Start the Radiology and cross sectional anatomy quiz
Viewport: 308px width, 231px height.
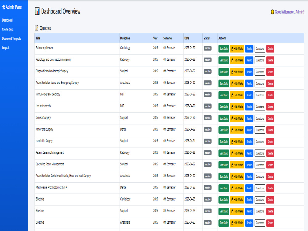224,60
